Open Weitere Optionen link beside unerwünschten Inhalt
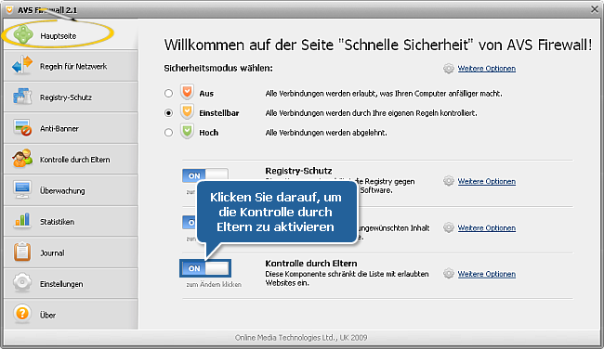 click(x=487, y=227)
